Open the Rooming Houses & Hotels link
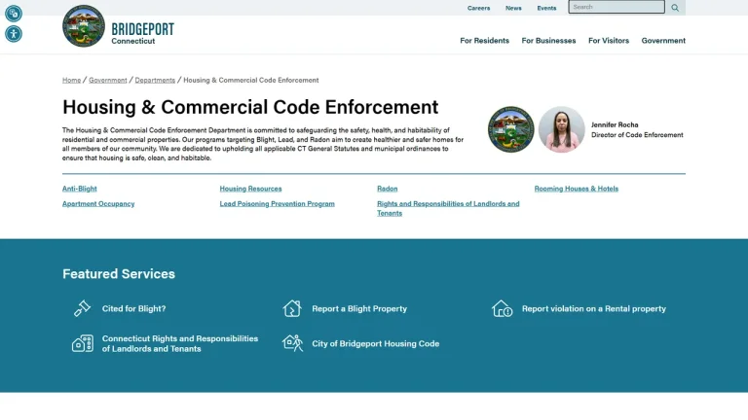The height and width of the screenshot is (420, 748). (576, 189)
